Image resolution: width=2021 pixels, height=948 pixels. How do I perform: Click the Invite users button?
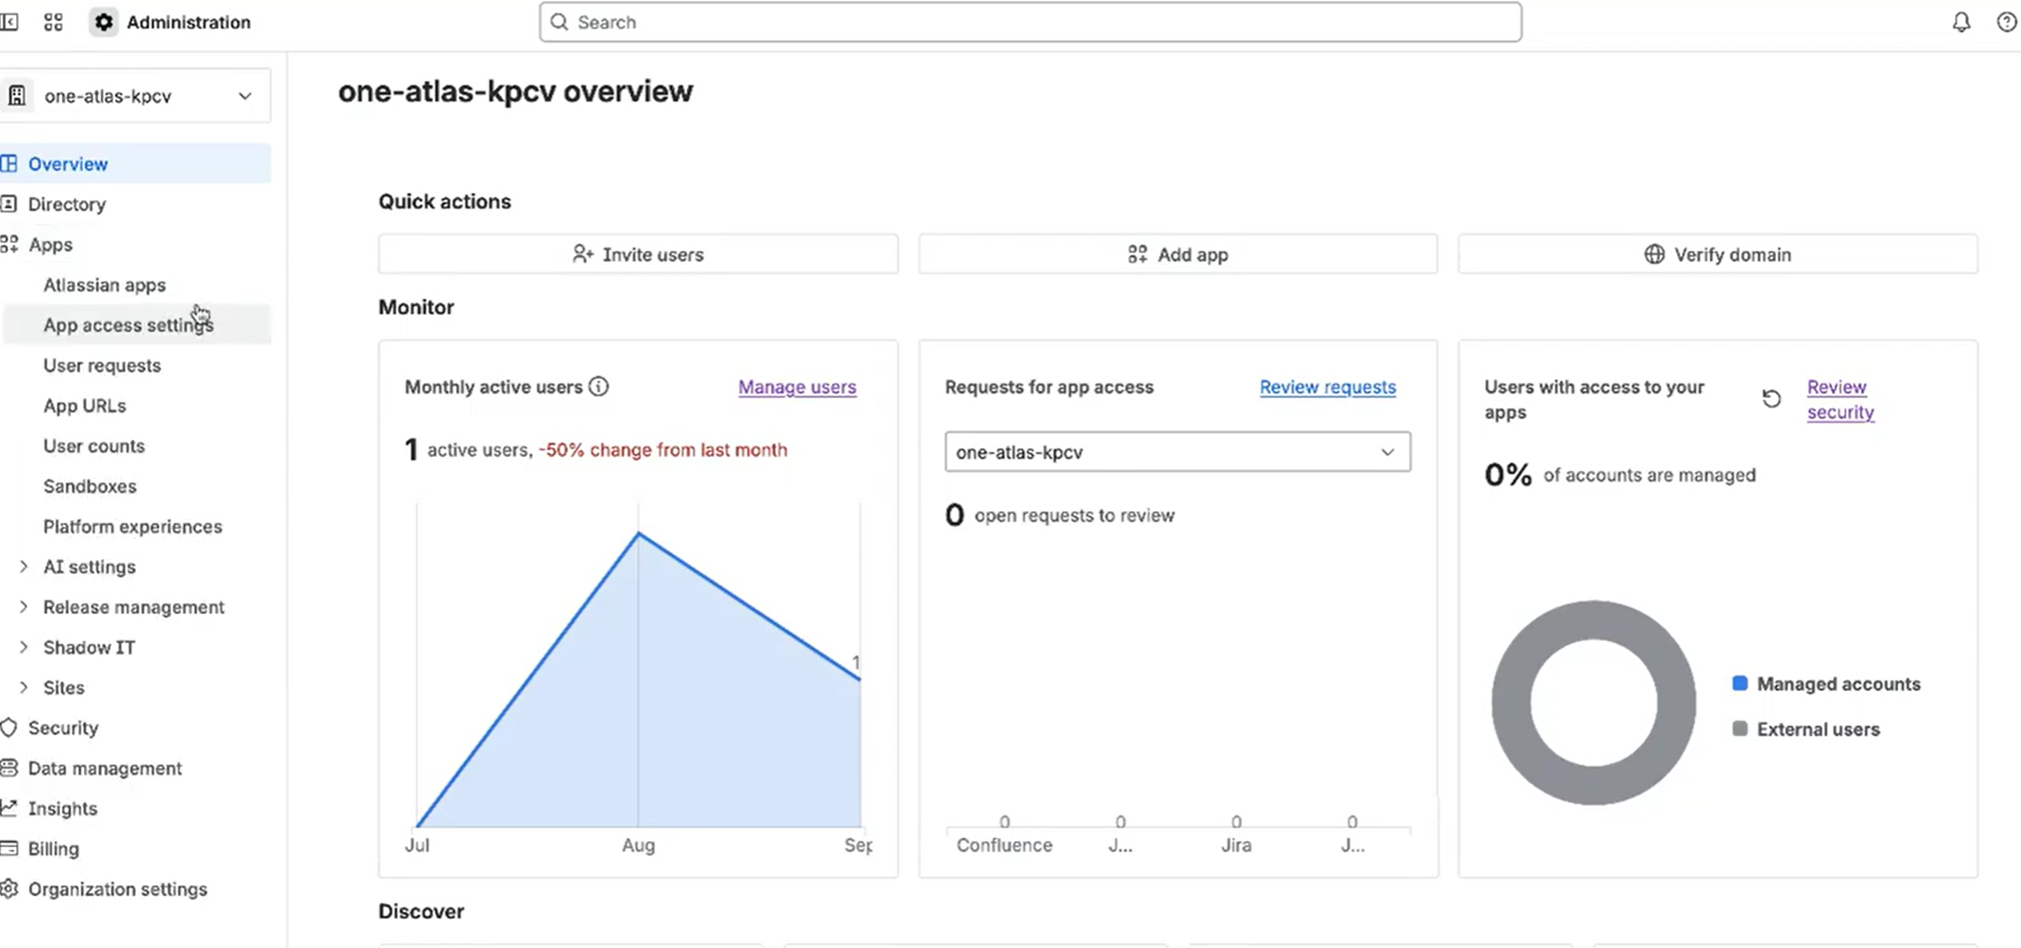tap(638, 254)
